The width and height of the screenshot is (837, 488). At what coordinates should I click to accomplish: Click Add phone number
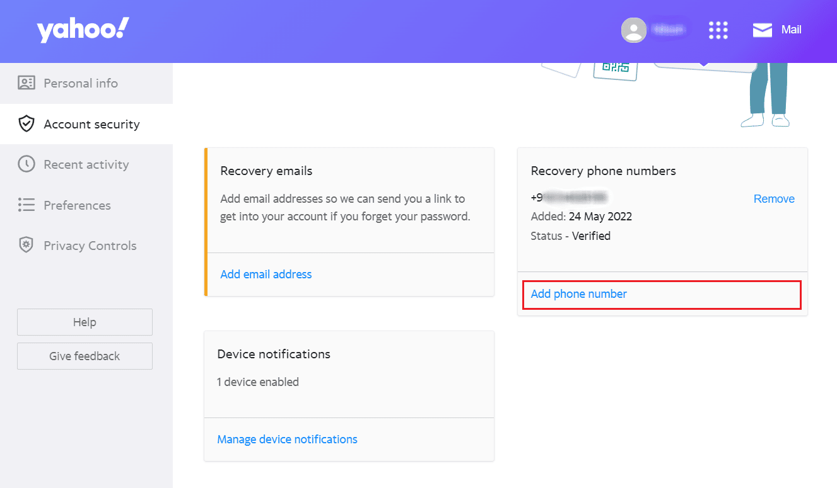(578, 293)
